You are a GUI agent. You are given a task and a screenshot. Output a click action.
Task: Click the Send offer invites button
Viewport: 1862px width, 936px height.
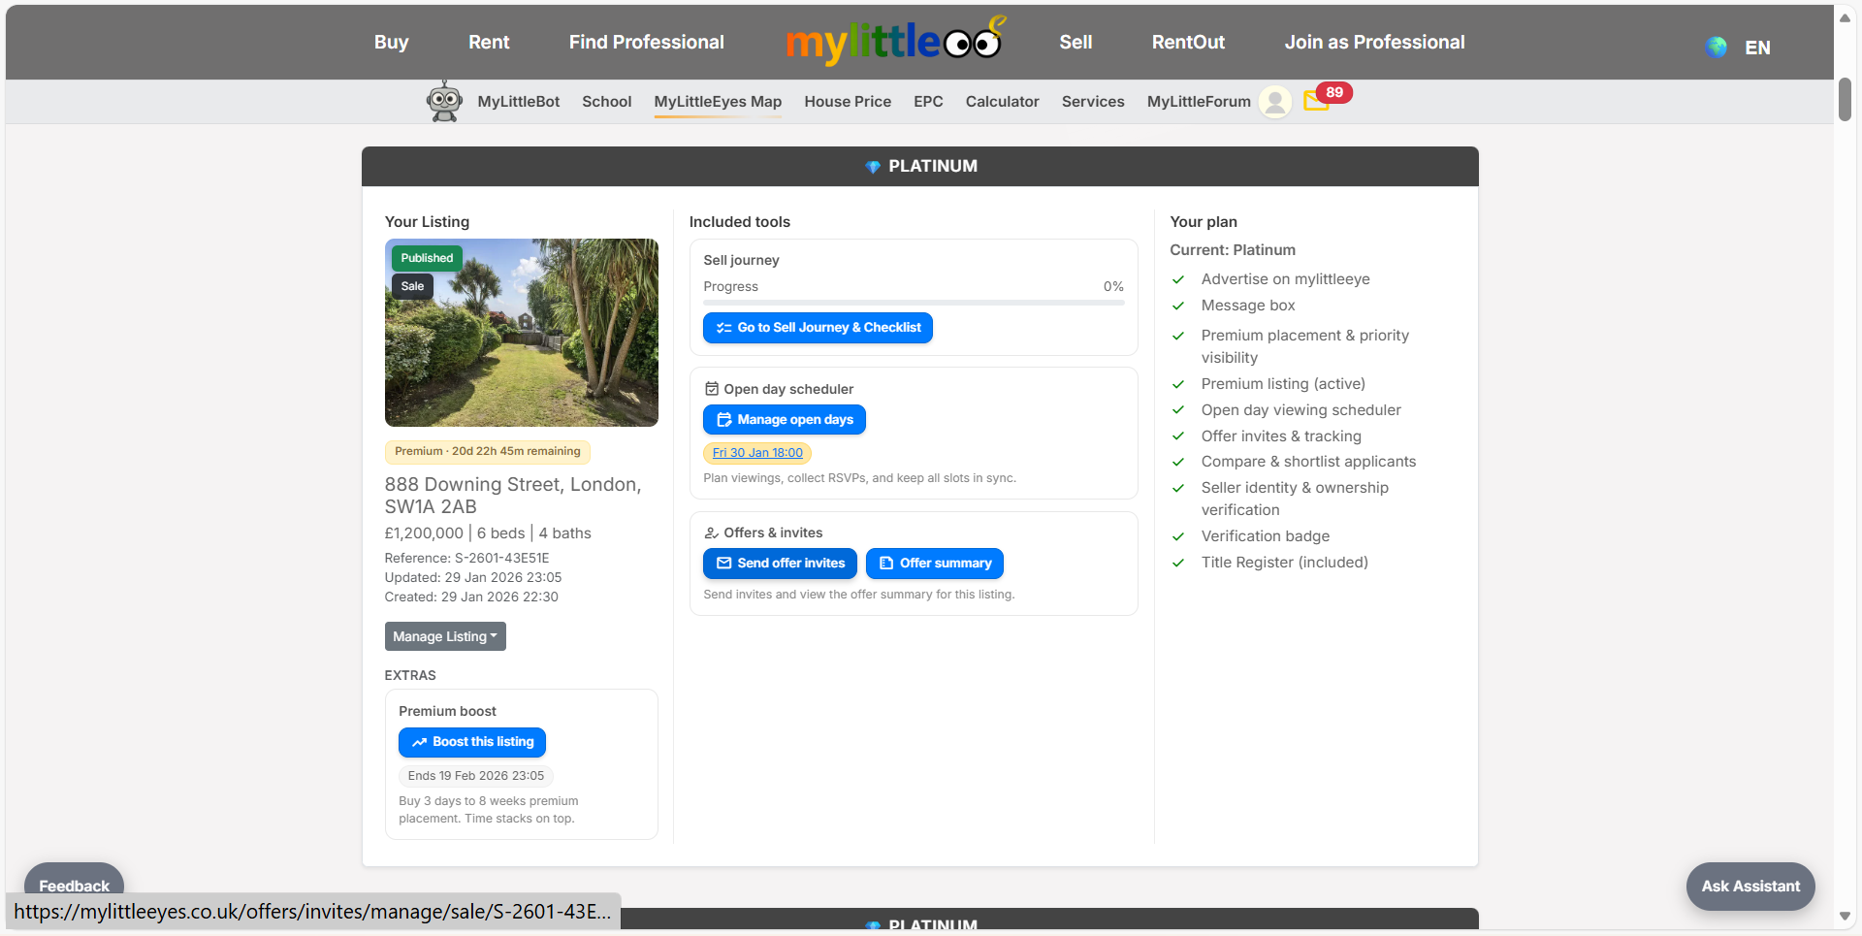(780, 564)
